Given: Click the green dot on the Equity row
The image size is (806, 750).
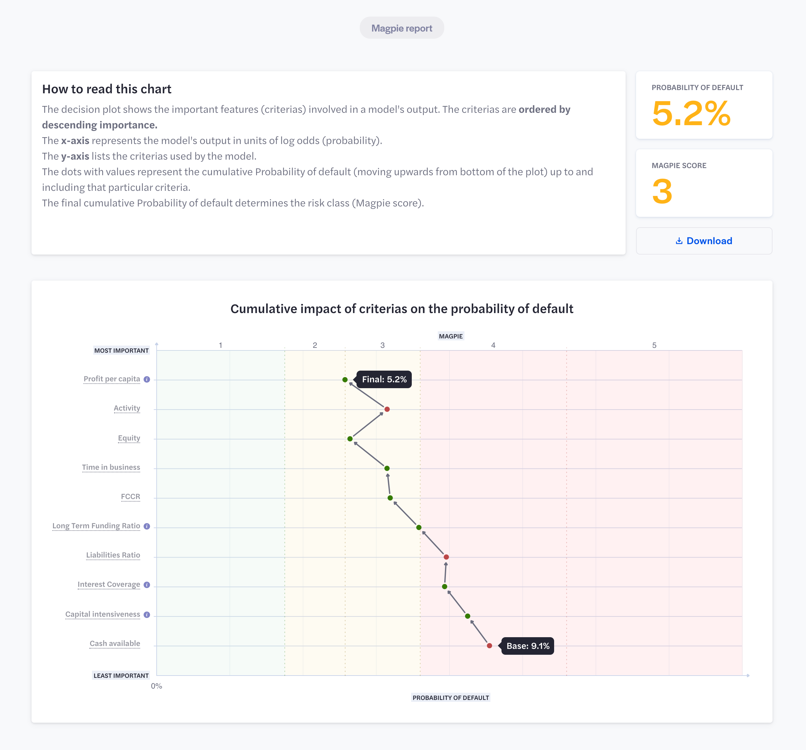Looking at the screenshot, I should [x=350, y=439].
